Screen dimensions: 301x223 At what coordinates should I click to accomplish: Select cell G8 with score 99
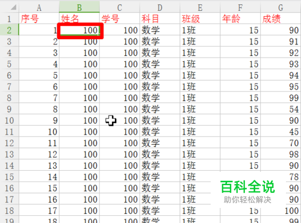(x=281, y=98)
